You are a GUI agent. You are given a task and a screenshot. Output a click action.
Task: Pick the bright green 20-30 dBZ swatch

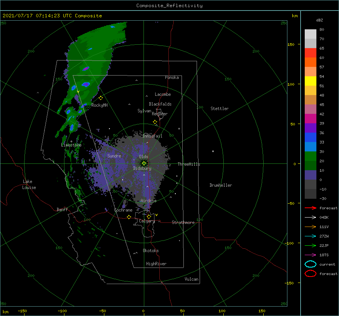[310, 156]
